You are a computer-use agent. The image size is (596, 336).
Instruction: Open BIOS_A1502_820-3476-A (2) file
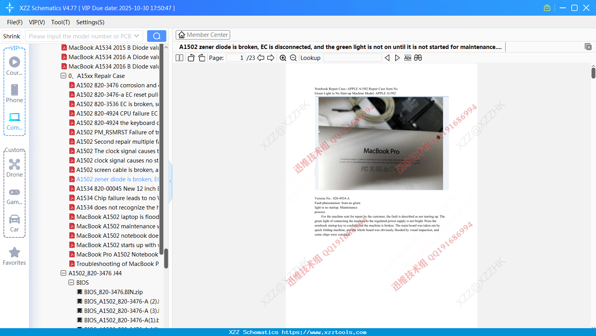[118, 302]
